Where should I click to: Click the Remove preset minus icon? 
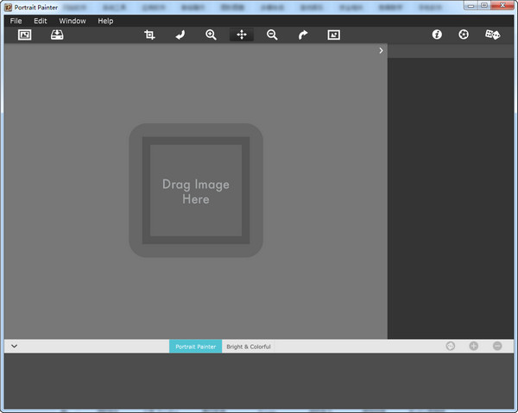(x=497, y=346)
